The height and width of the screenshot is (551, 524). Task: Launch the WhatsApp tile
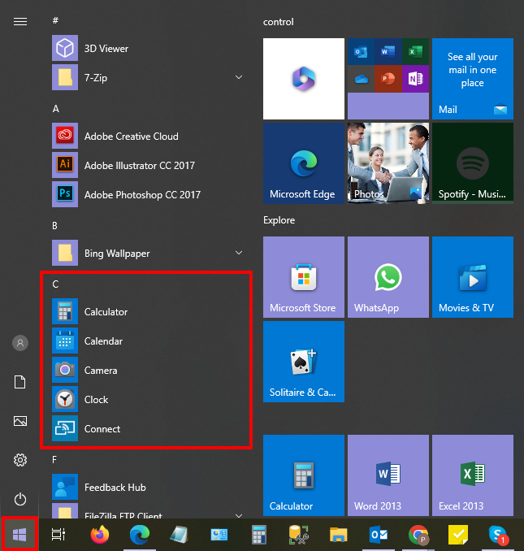point(388,277)
